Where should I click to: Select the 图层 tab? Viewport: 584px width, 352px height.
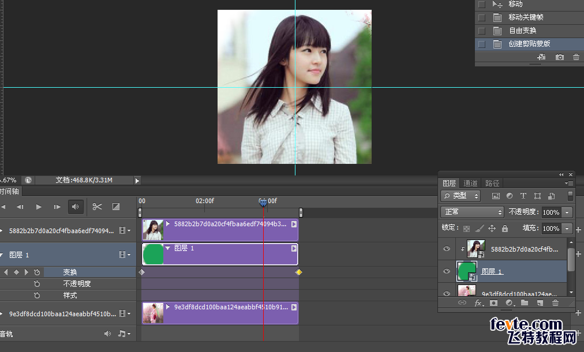pos(449,184)
